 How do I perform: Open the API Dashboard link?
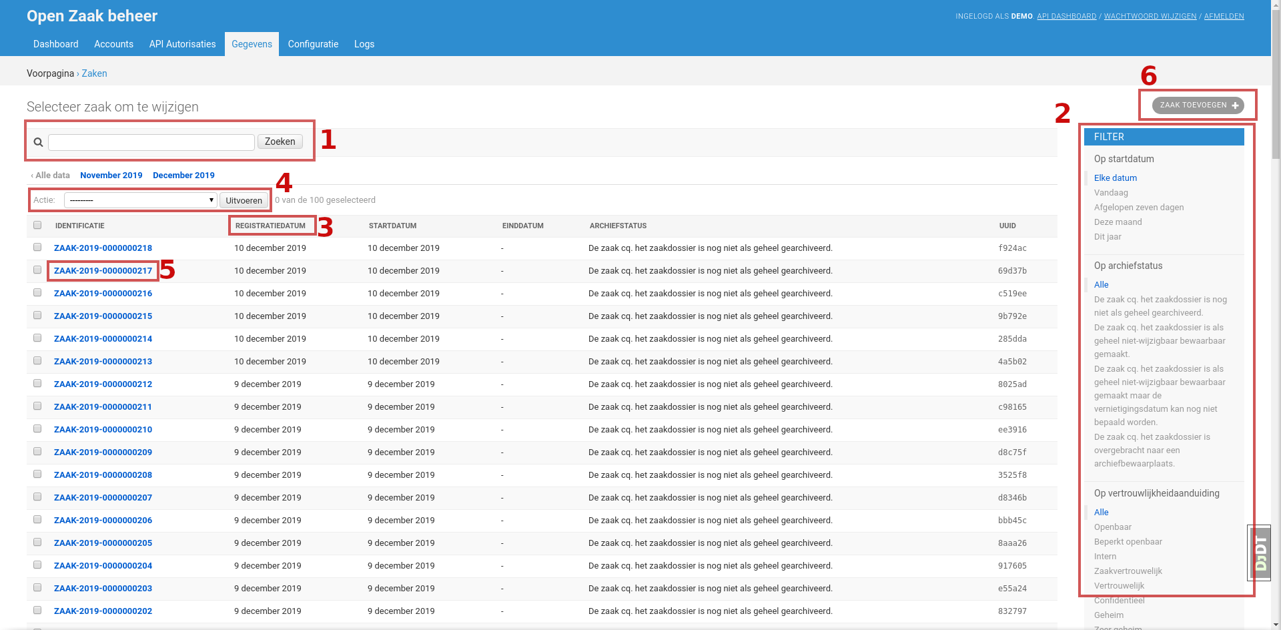(1066, 16)
